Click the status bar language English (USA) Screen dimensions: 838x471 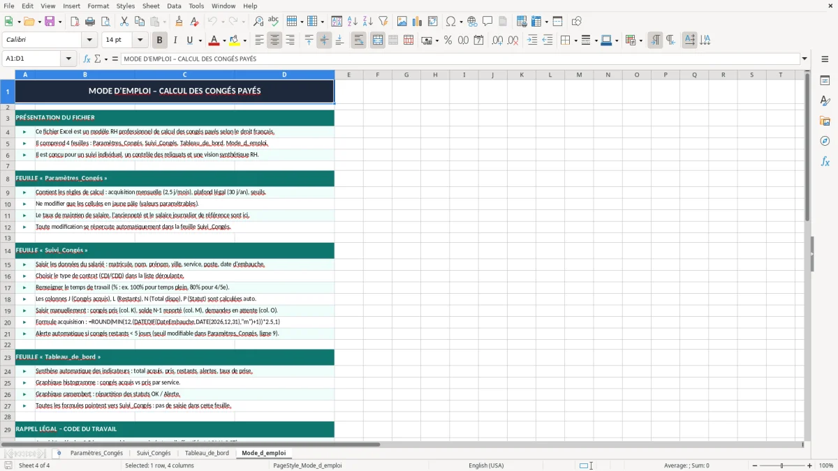click(x=486, y=465)
